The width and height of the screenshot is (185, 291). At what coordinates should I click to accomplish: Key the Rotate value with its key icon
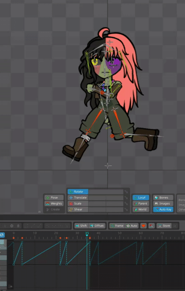pos(126,192)
